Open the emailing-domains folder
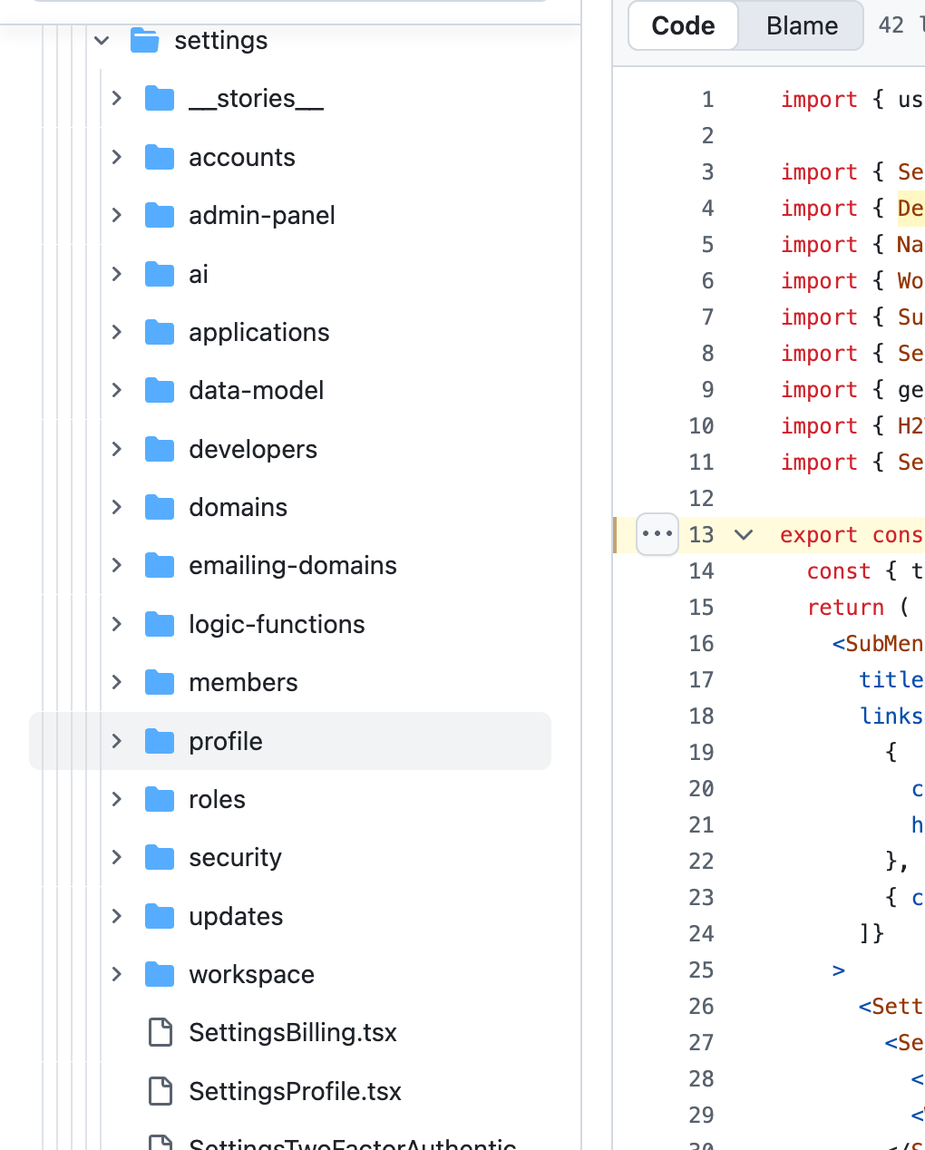The image size is (925, 1150). (293, 565)
